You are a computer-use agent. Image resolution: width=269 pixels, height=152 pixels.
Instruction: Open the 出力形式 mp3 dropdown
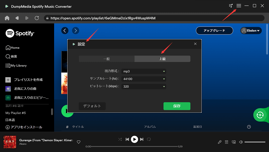point(144,71)
